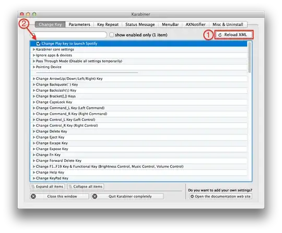Viewport: 282px width, 233px height.
Task: Click the arrow icon on the documentation button
Action: click(x=192, y=197)
